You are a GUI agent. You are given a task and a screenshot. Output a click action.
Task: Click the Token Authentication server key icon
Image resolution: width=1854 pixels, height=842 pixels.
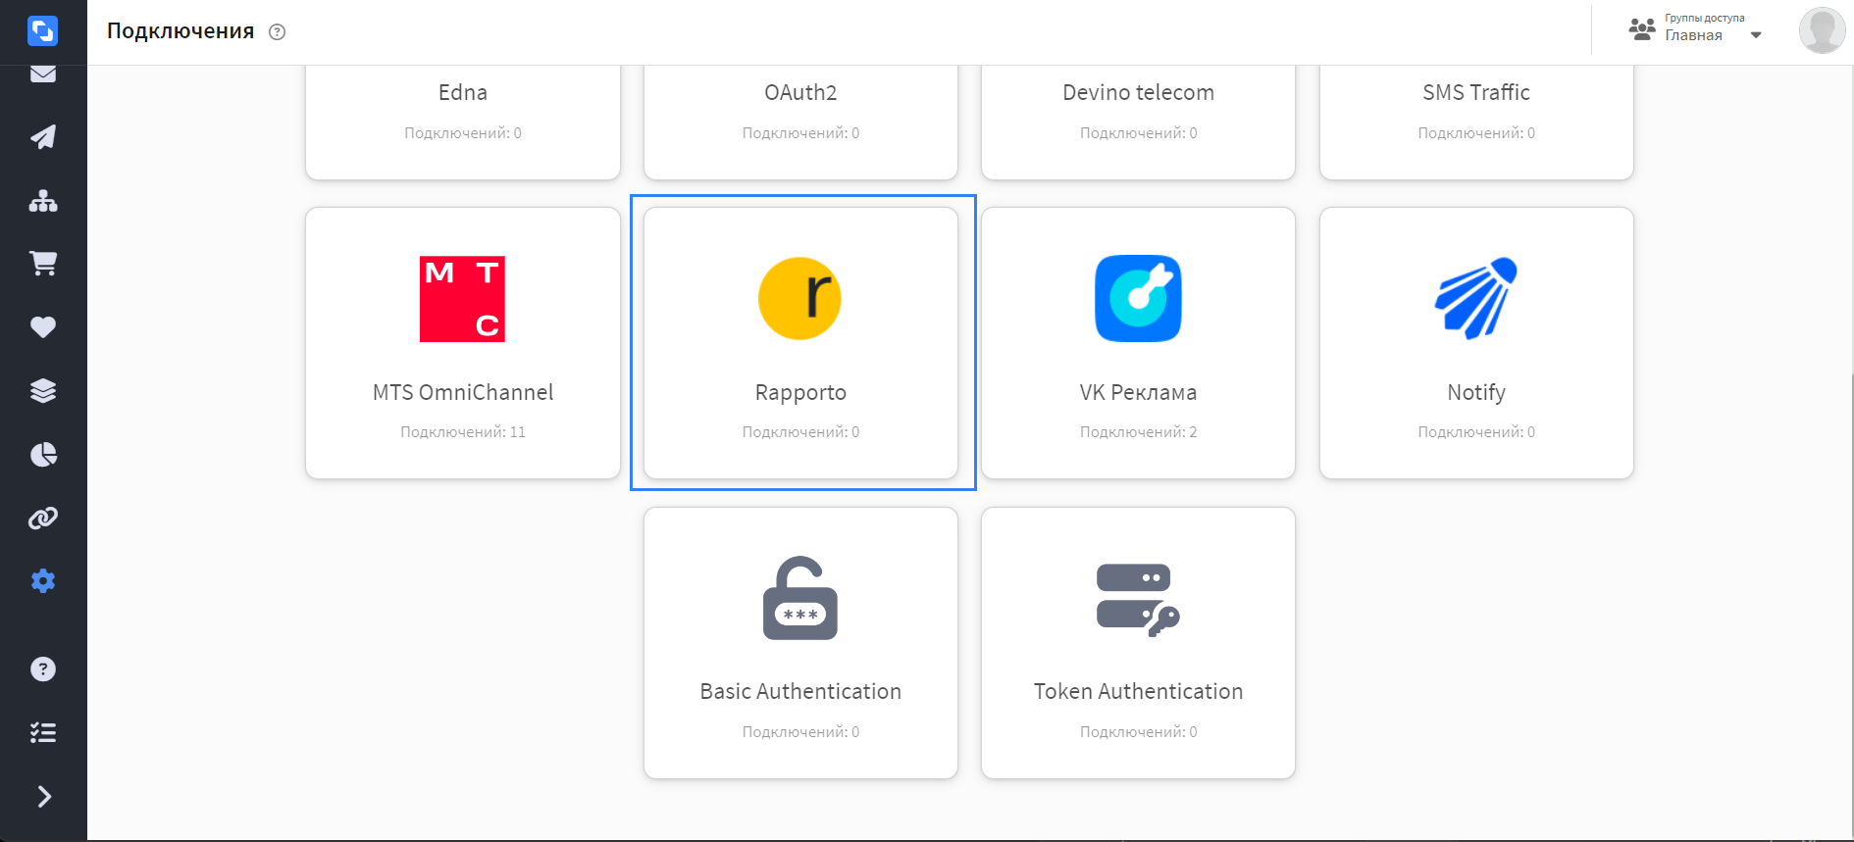point(1138,600)
